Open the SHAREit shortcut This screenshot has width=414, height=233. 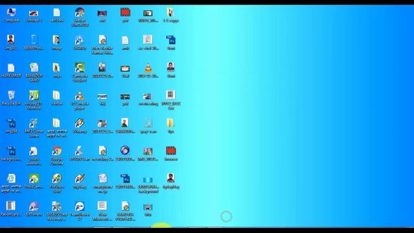point(80,43)
